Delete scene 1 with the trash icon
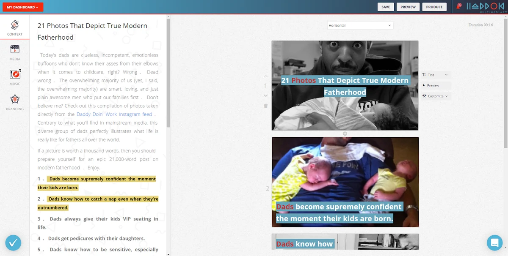 [266, 106]
